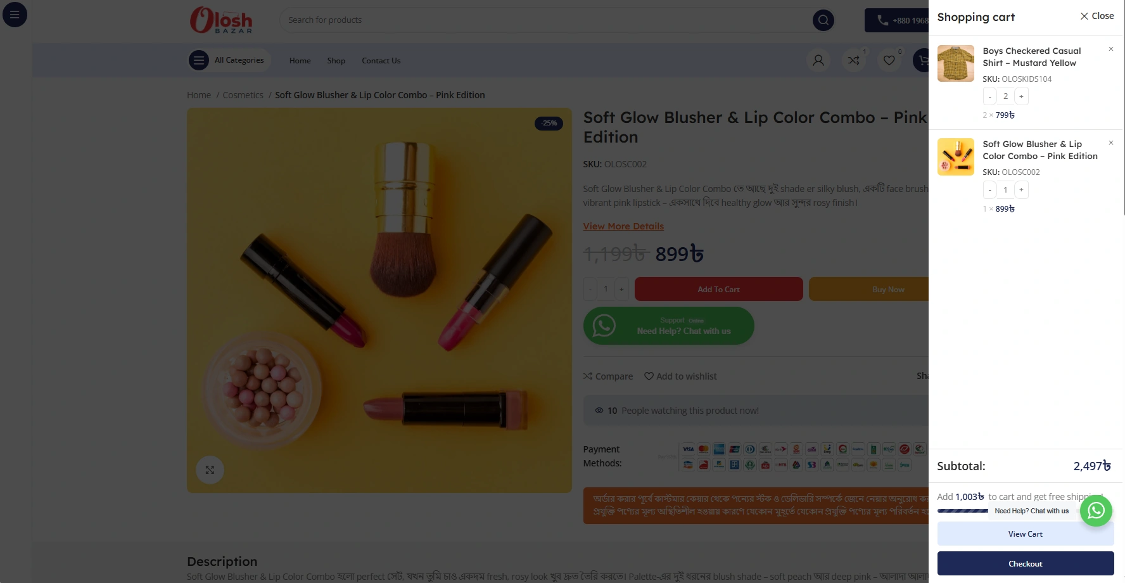Click the floating WhatsApp chat bubble
1125x583 pixels.
click(1096, 511)
